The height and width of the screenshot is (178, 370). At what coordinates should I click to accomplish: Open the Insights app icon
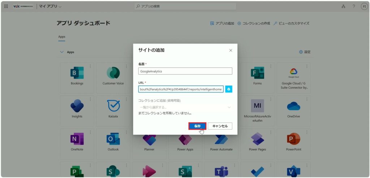click(77, 106)
